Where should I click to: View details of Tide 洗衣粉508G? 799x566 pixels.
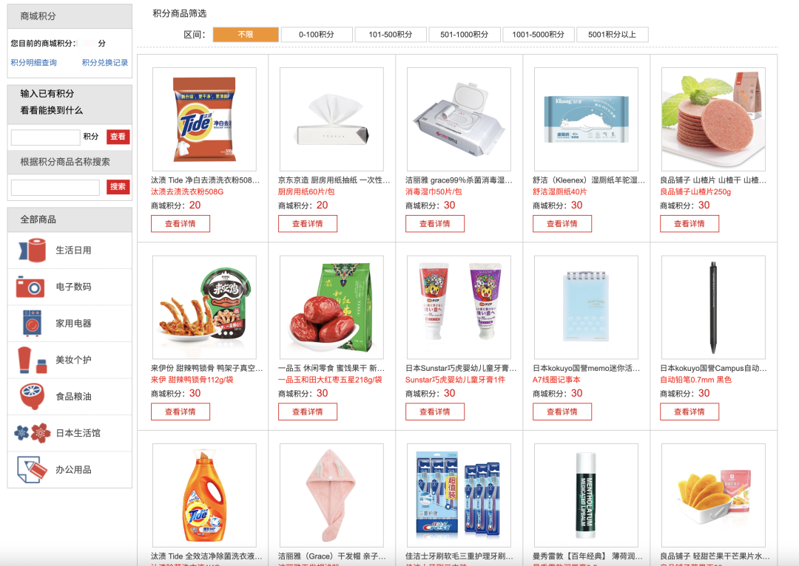pyautogui.click(x=181, y=224)
